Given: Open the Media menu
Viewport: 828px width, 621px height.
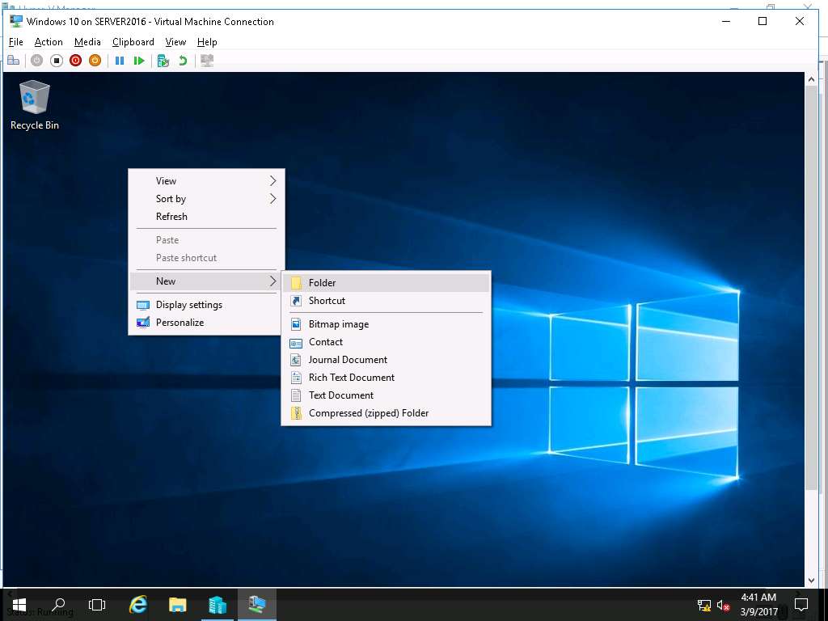Looking at the screenshot, I should [x=87, y=42].
